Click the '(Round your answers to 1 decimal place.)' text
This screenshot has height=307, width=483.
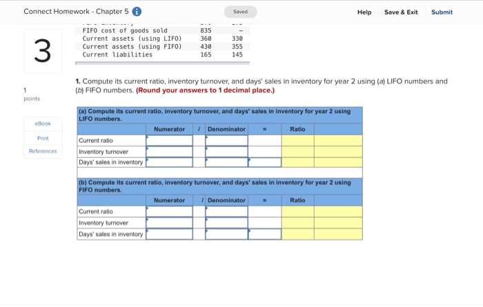tap(205, 90)
